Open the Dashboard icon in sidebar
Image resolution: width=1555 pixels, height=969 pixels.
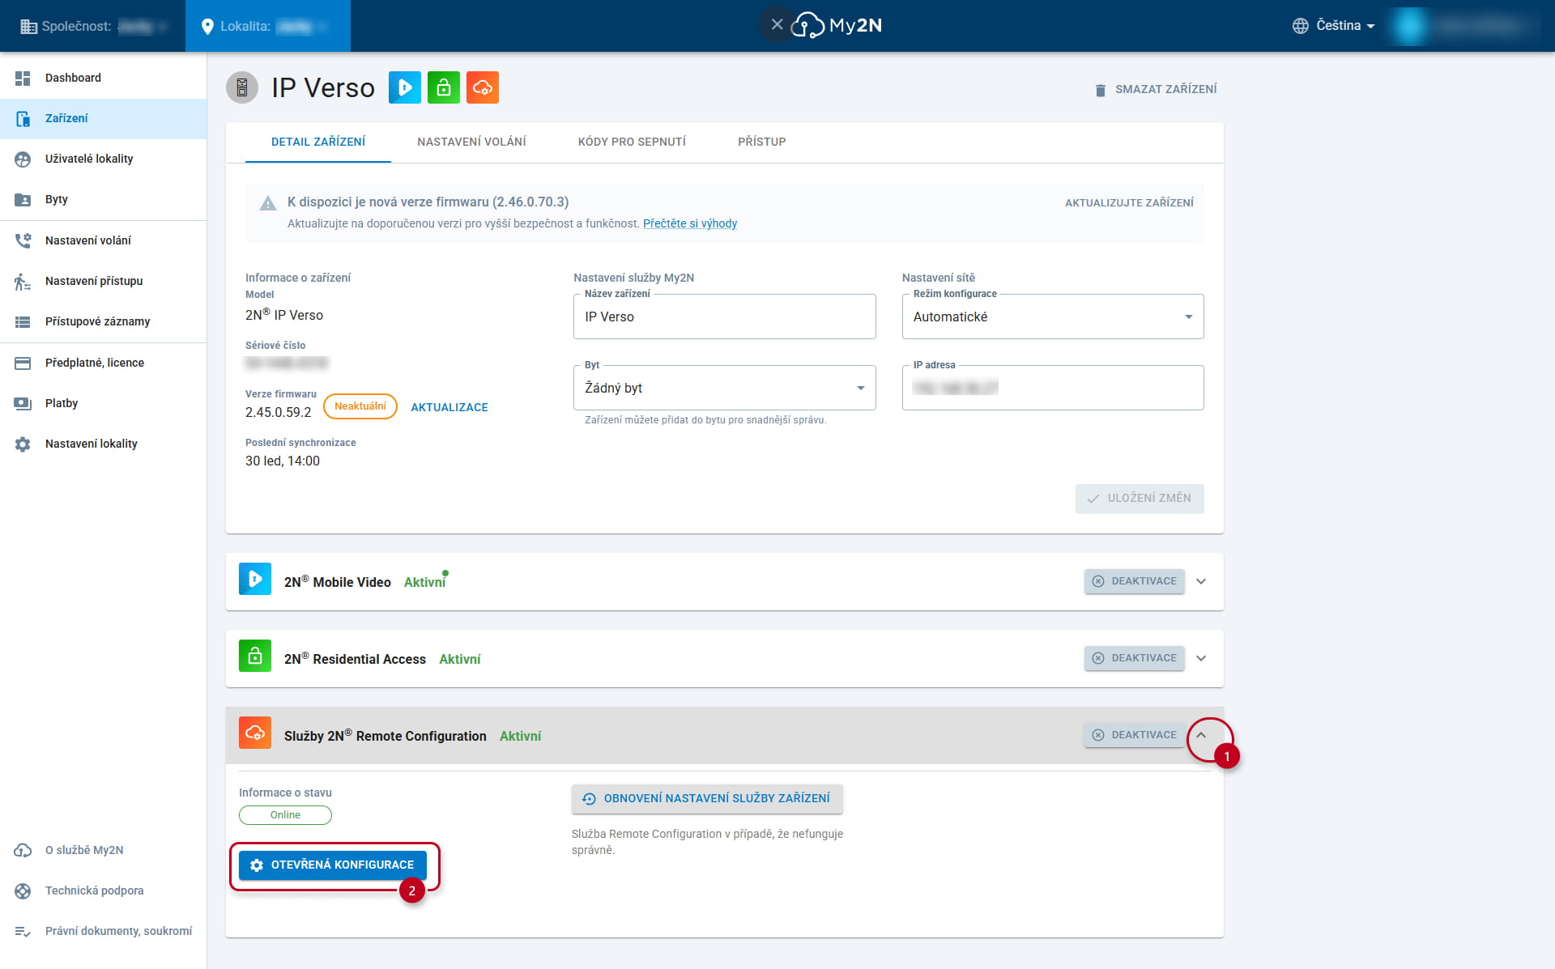[23, 78]
